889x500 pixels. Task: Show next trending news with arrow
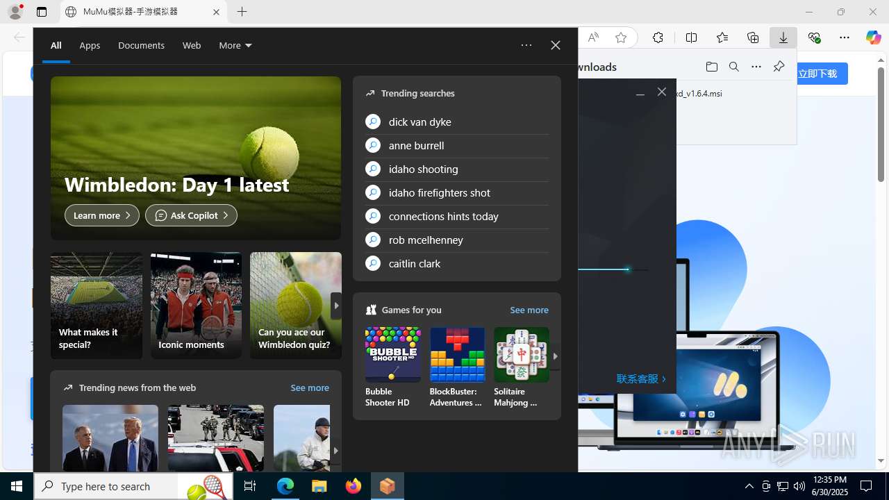click(336, 451)
